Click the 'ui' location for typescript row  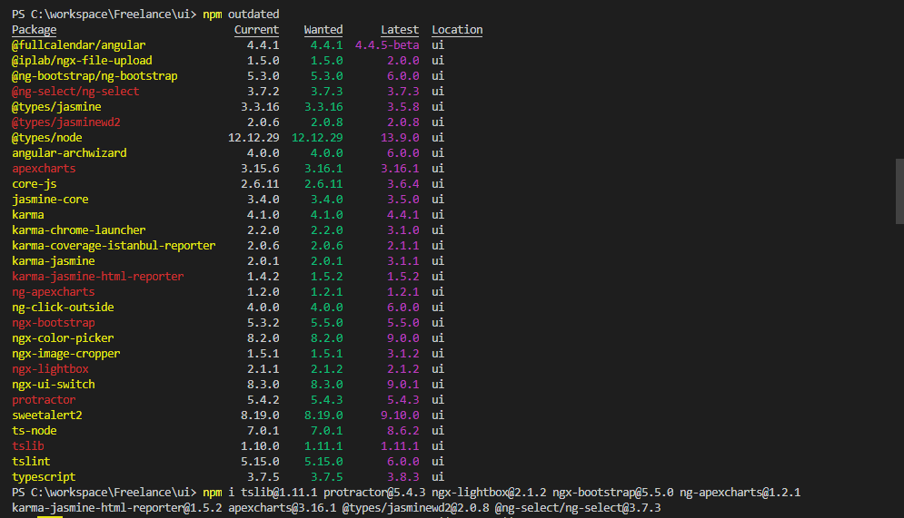[438, 477]
